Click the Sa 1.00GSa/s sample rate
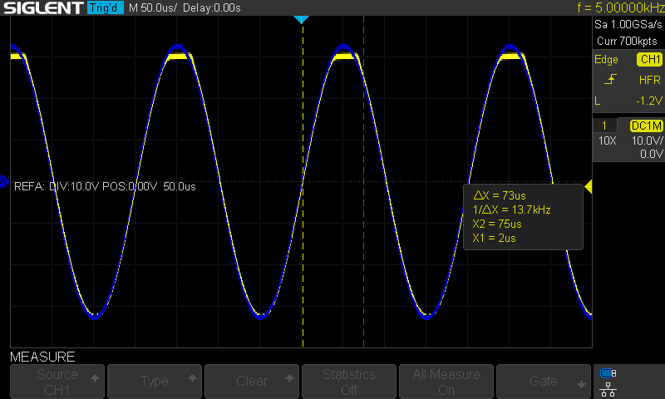This screenshot has width=665, height=399. click(628, 25)
